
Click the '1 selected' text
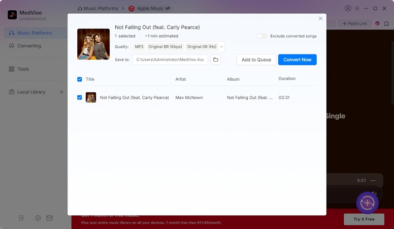(125, 36)
